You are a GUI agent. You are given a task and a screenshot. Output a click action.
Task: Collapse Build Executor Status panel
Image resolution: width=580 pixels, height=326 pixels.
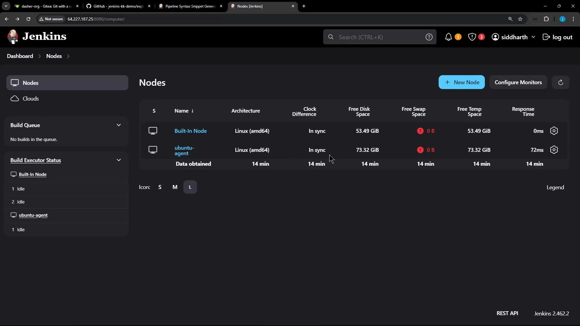pyautogui.click(x=119, y=160)
